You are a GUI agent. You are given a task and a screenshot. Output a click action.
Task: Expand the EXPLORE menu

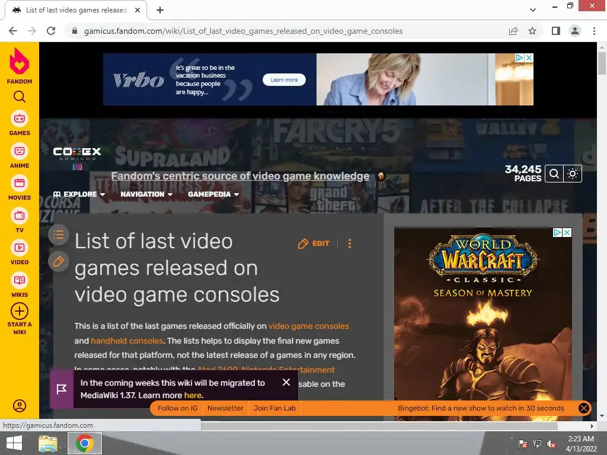click(79, 194)
